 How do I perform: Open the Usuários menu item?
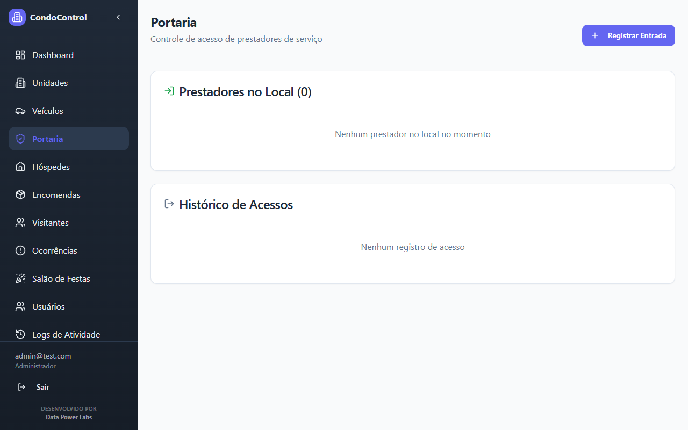point(48,306)
